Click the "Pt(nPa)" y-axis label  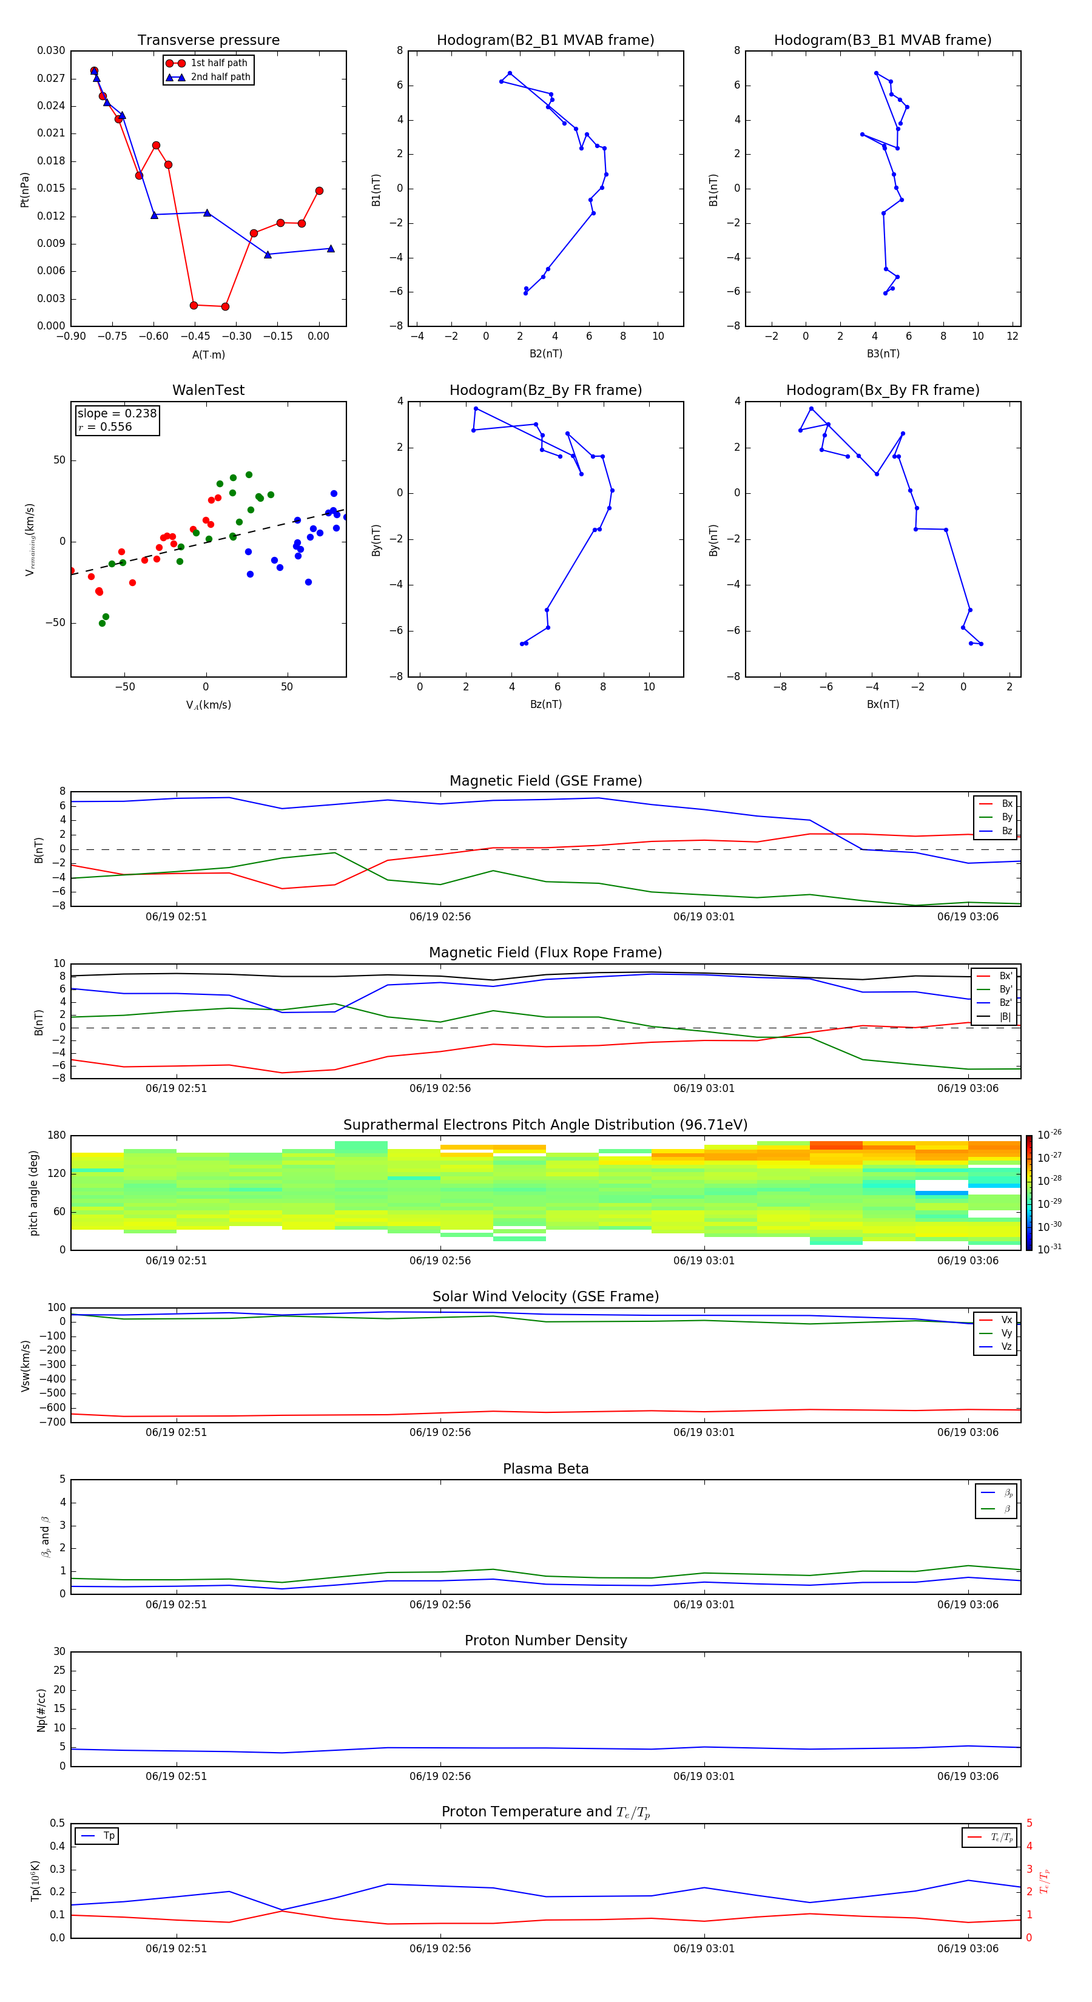pyautogui.click(x=25, y=189)
